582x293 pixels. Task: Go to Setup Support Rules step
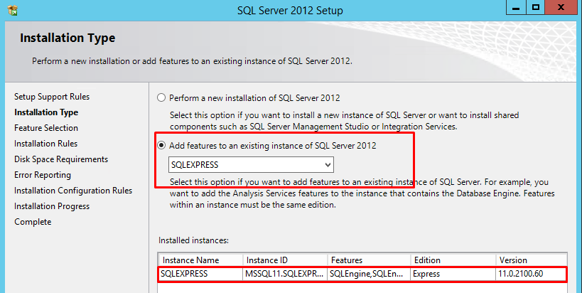pos(52,97)
